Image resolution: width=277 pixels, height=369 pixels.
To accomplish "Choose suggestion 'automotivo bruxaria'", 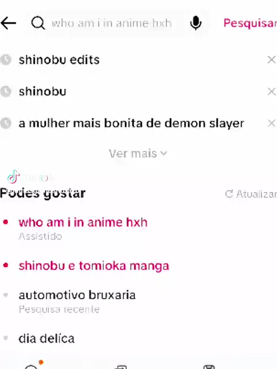I will 77,295.
